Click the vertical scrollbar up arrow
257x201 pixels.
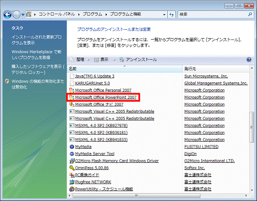[252, 68]
